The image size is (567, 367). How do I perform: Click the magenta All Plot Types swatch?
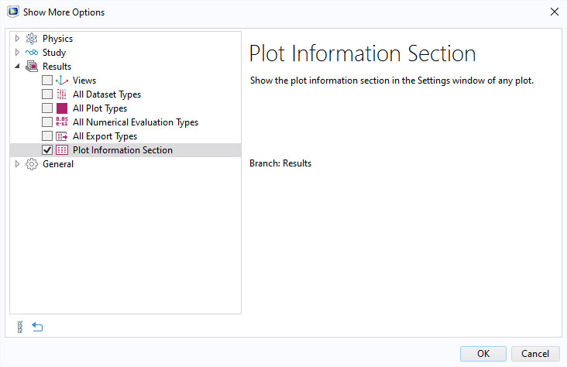(62, 108)
